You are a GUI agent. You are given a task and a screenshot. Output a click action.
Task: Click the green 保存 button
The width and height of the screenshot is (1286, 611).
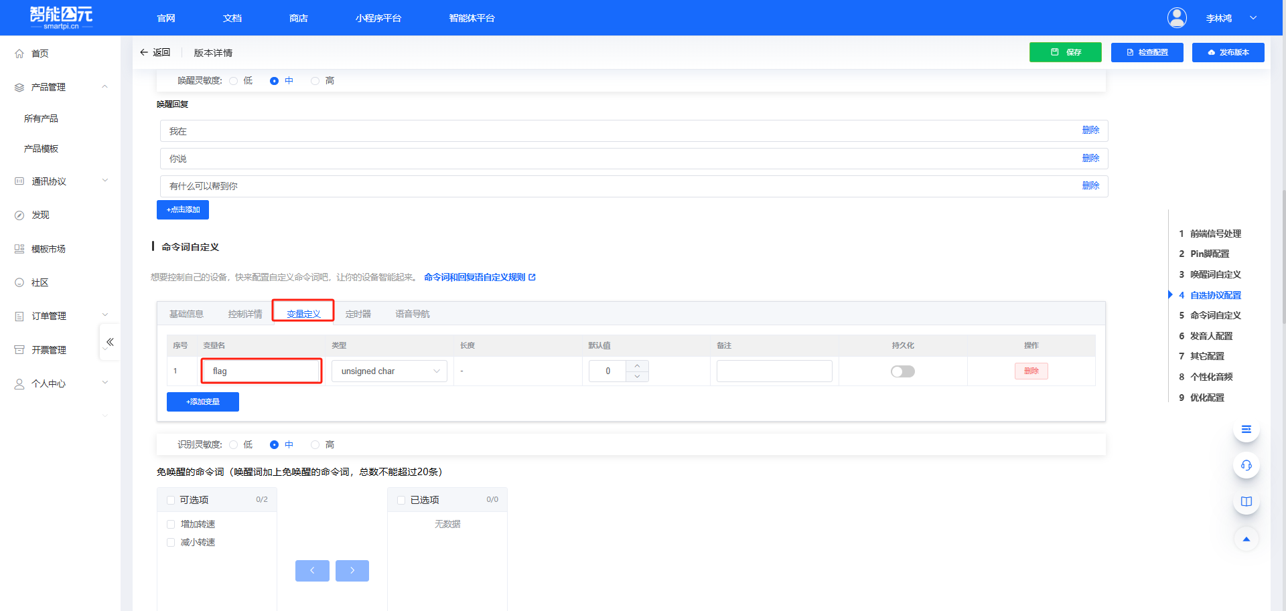point(1065,52)
